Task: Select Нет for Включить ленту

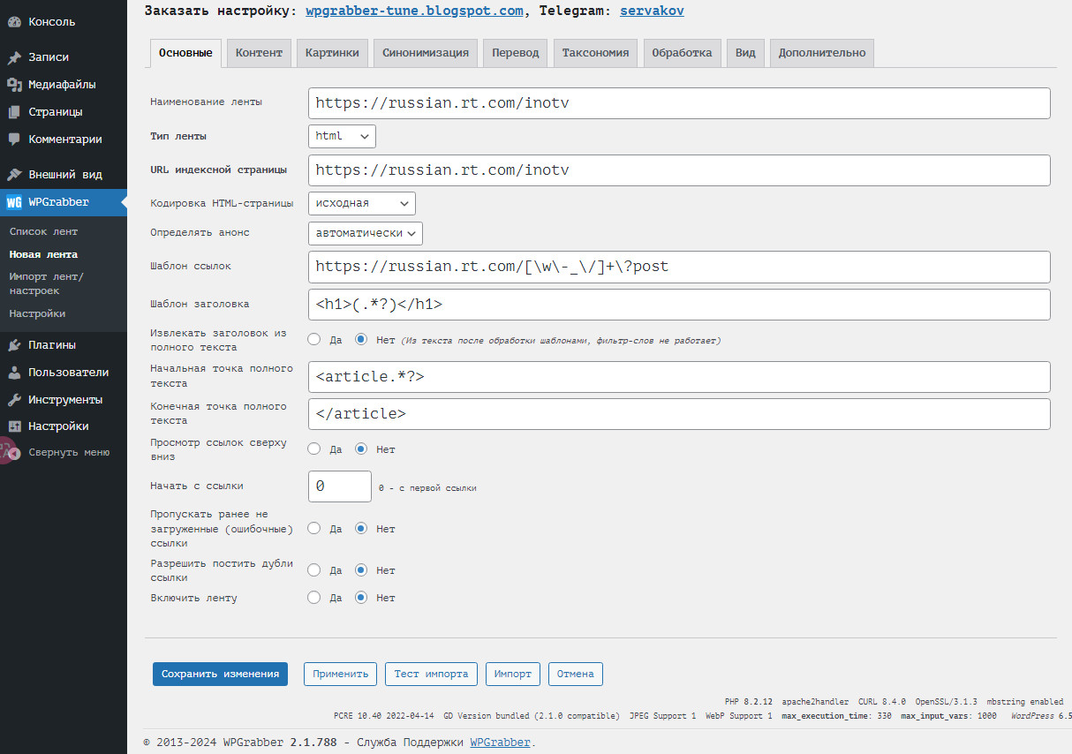Action: click(361, 598)
